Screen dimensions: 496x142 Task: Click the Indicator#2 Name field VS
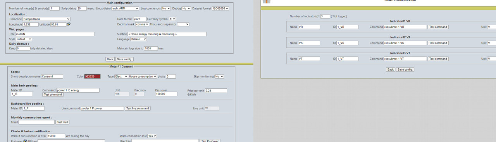point(309,43)
